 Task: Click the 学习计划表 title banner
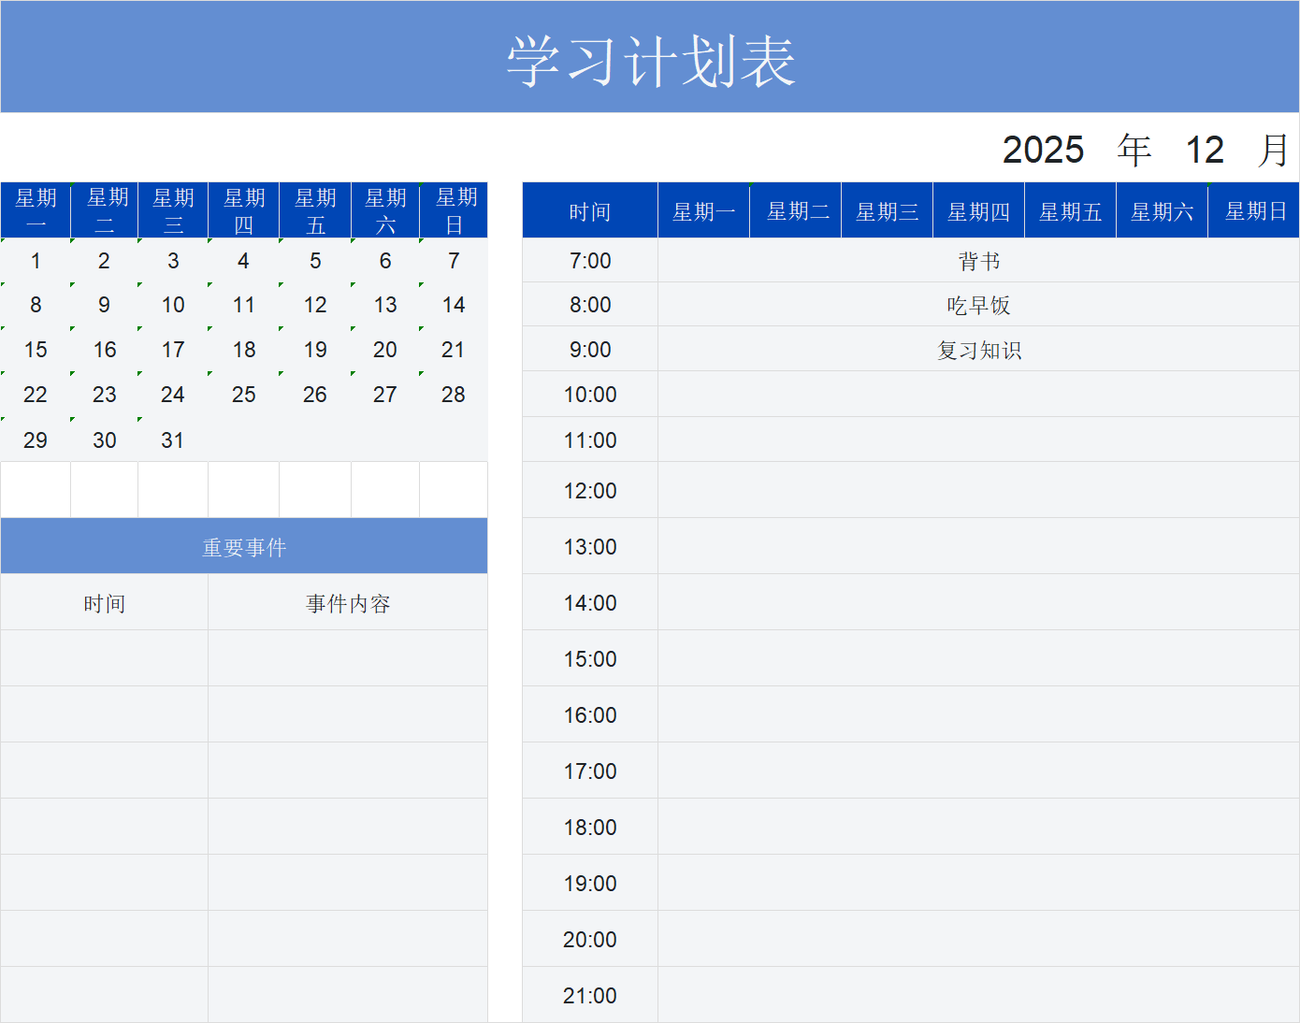[650, 56]
